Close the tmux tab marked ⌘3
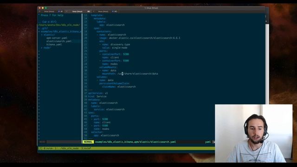This screenshot has height=167, width=297. pyautogui.click(x=94, y=12)
